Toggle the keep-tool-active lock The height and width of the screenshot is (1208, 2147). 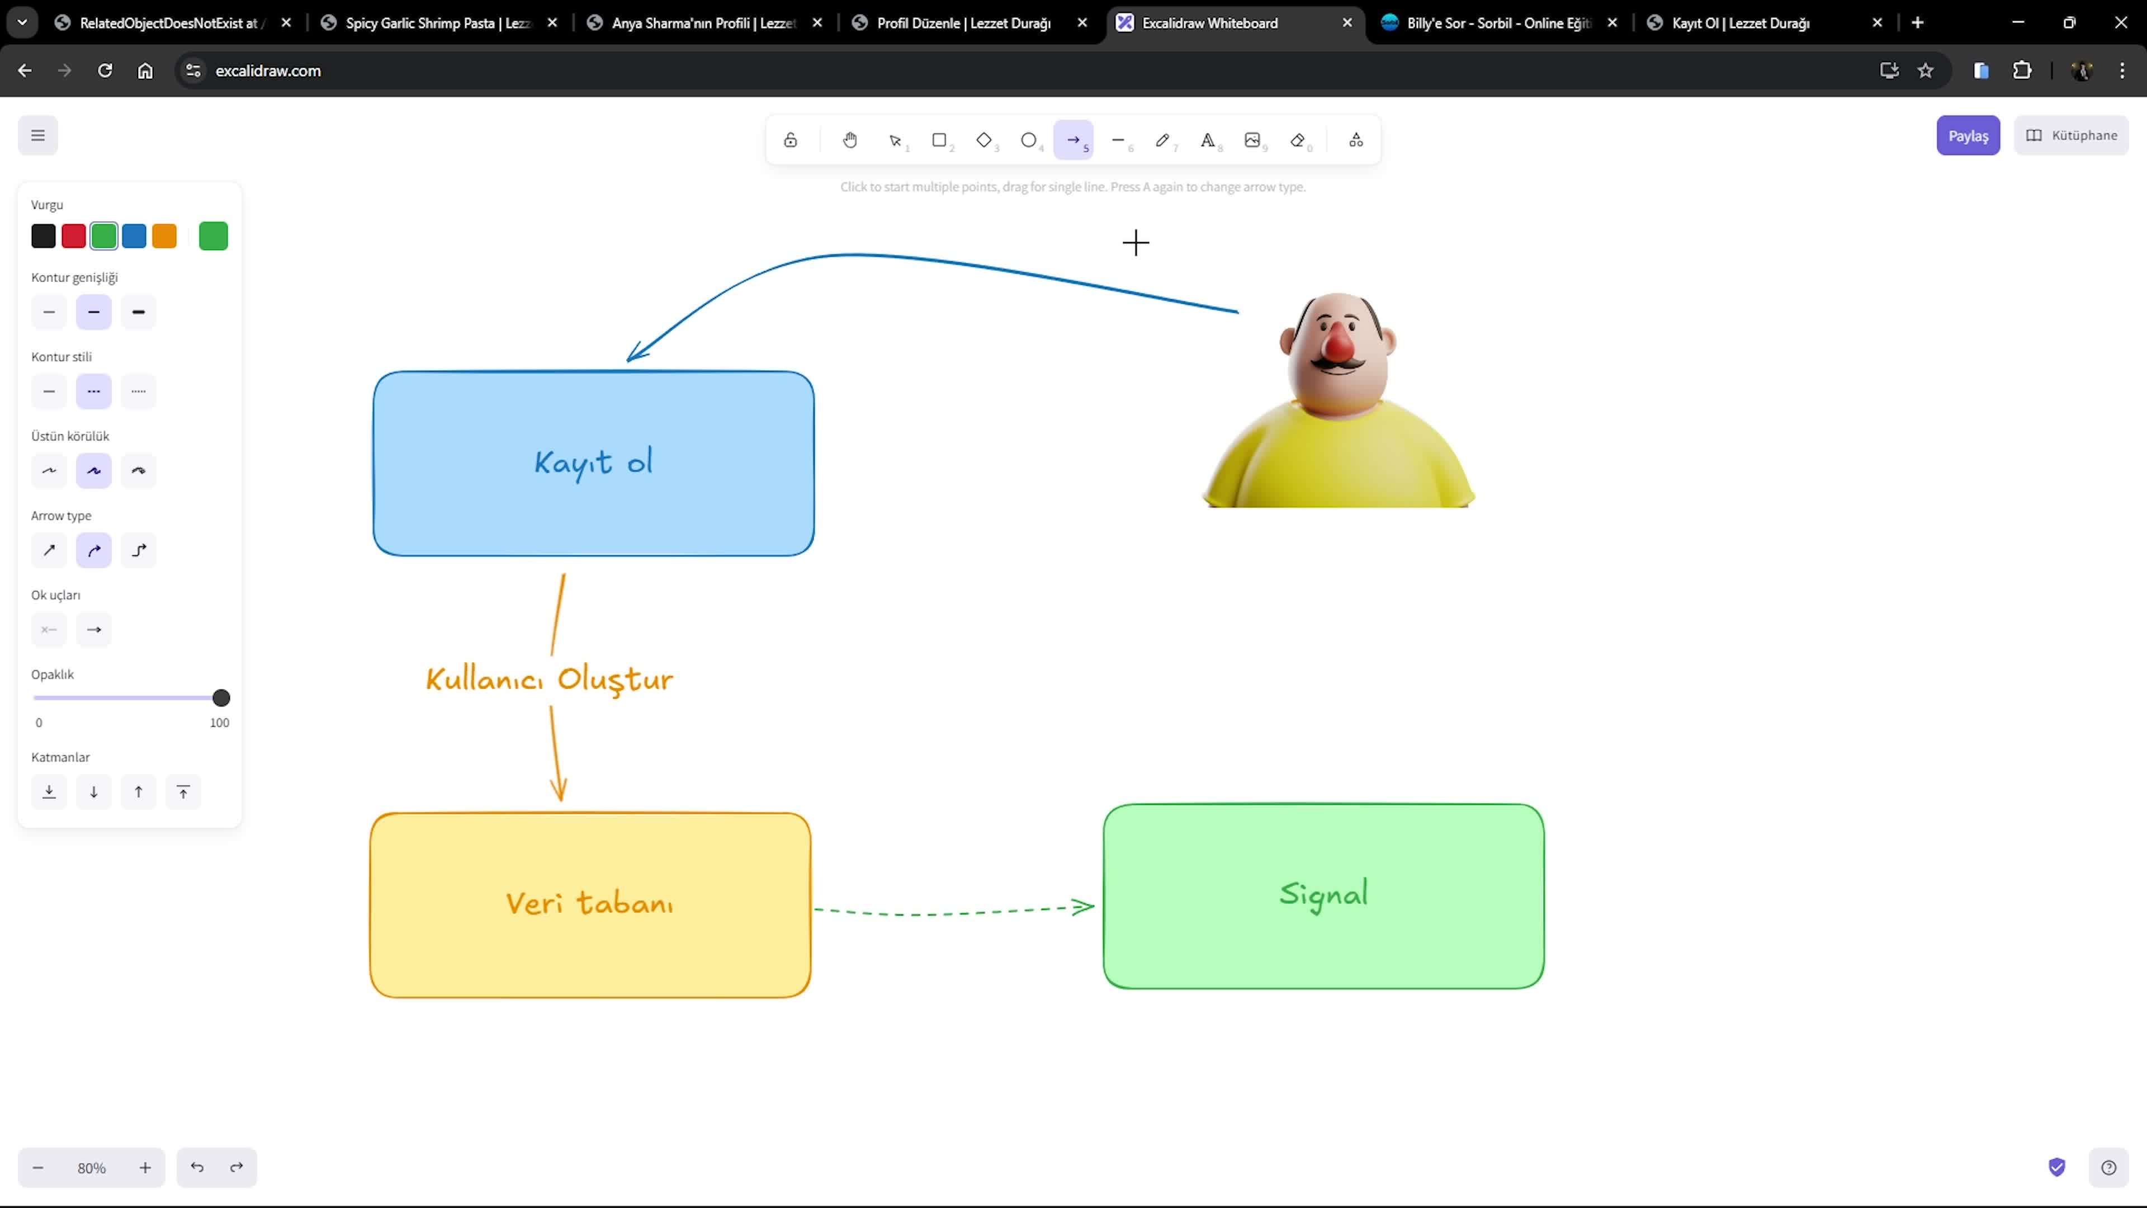click(790, 140)
